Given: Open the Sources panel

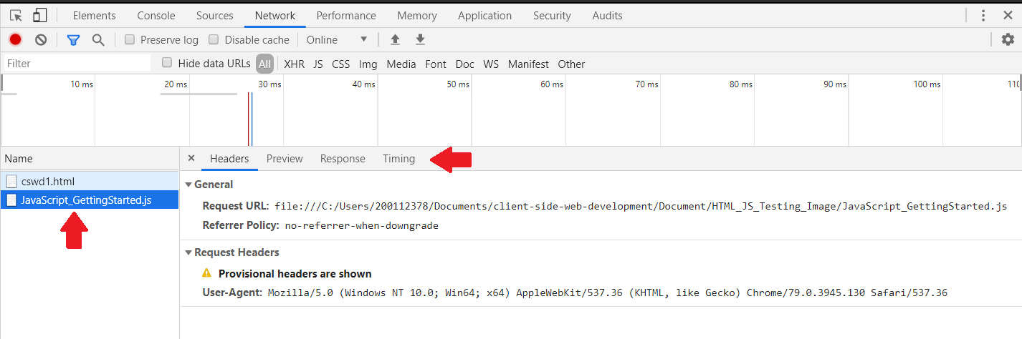Looking at the screenshot, I should (x=215, y=15).
